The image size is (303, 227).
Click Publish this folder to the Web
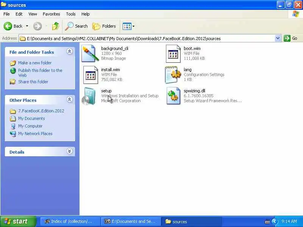click(40, 73)
